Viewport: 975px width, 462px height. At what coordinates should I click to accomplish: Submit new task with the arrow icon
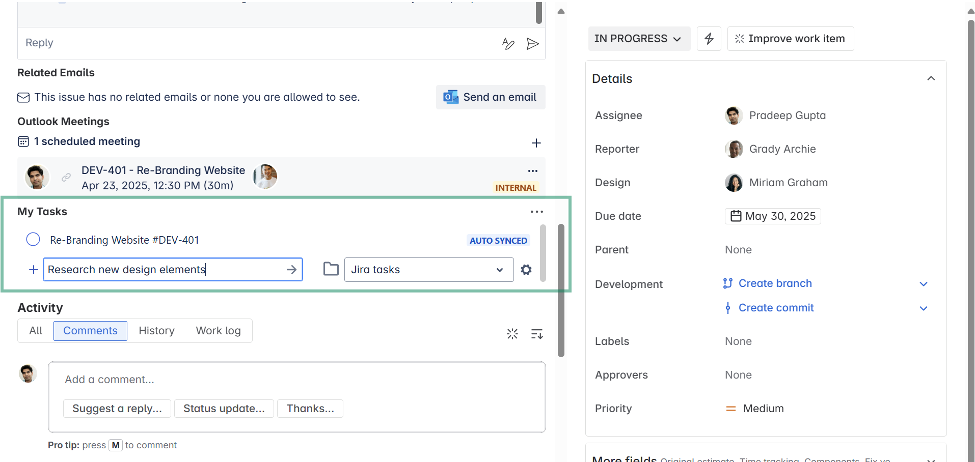click(291, 270)
